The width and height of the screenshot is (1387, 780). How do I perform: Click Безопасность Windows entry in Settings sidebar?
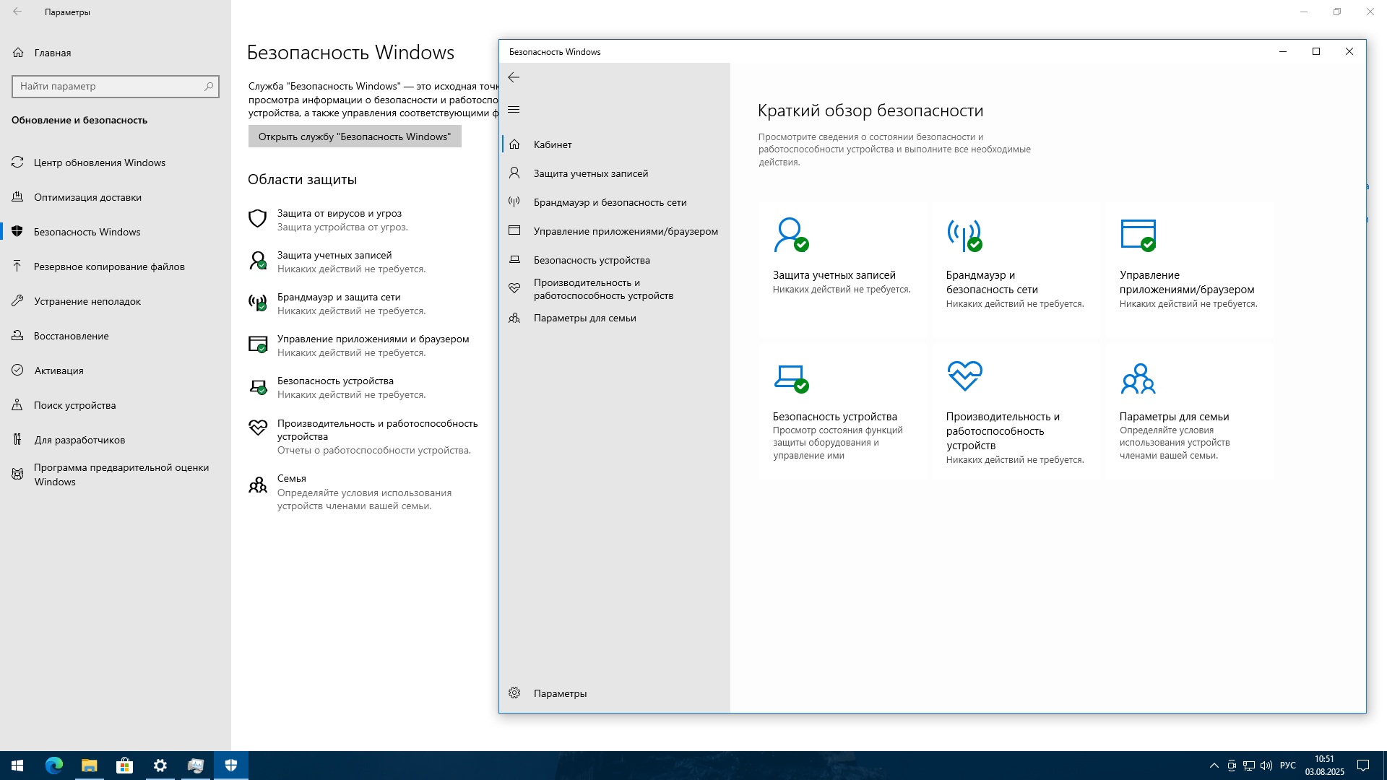[116, 232]
